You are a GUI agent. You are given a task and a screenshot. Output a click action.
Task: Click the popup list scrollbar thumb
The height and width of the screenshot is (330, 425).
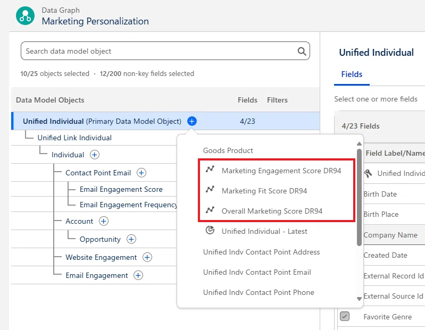[359, 197]
